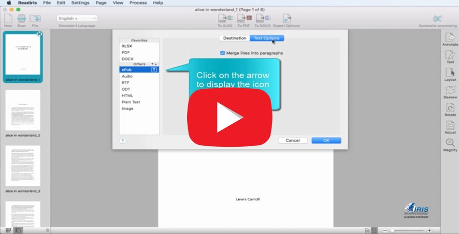Screen dimensions: 459x234
Task: Play the video with the red button
Action: point(229,117)
